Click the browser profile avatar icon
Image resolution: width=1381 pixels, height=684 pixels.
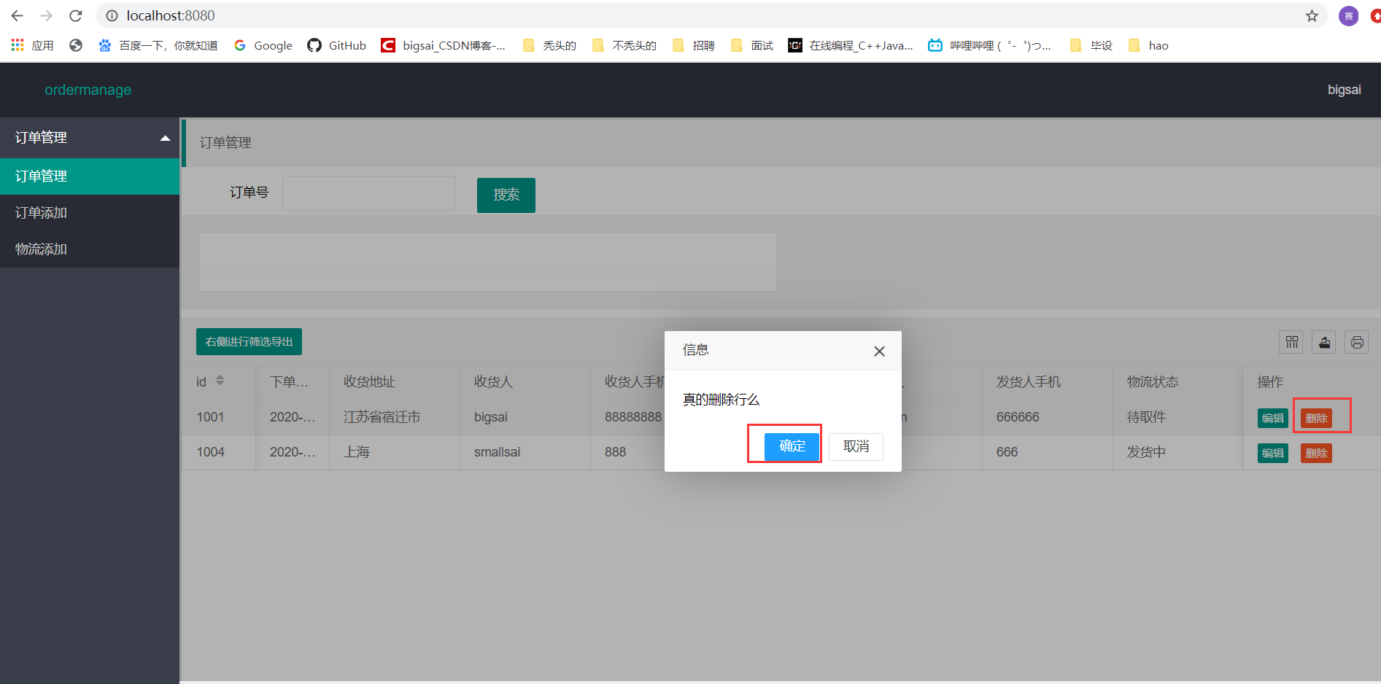point(1348,15)
